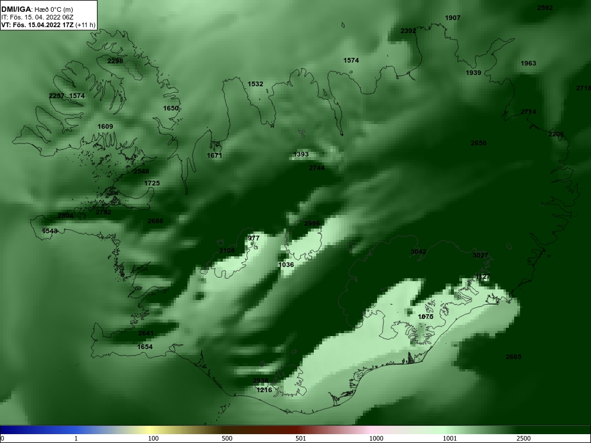Select the 2804 label

[66, 216]
